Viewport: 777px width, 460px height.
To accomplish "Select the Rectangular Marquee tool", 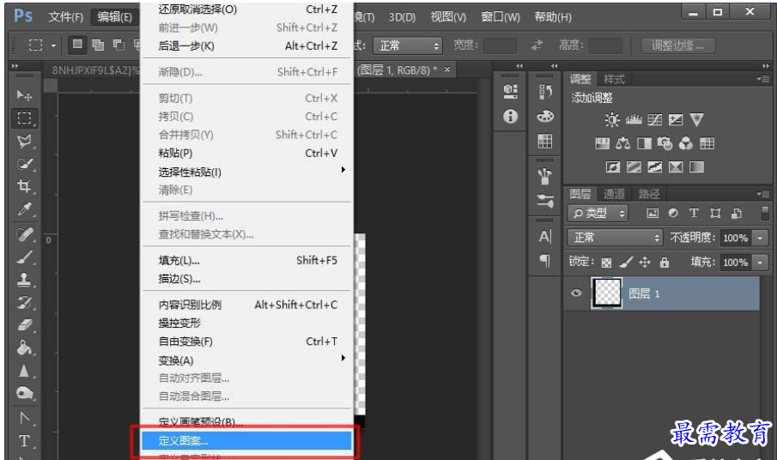I will [x=24, y=118].
